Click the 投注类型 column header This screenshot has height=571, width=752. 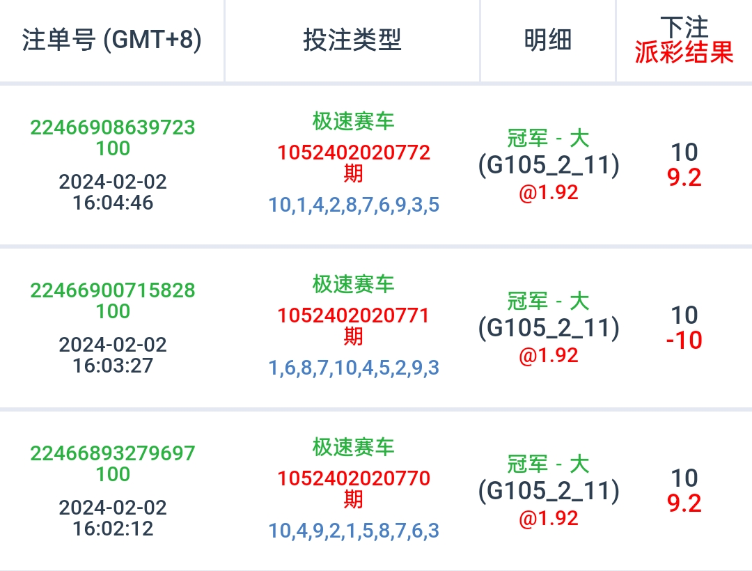(352, 40)
